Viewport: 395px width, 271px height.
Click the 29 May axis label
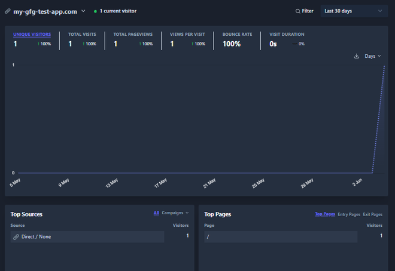point(307,183)
